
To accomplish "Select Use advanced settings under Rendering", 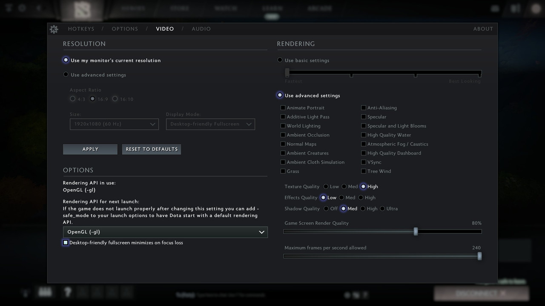I will (309, 96).
